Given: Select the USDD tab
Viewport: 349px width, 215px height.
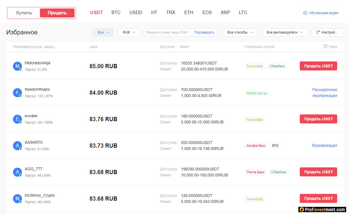Looking at the screenshot, I should [x=136, y=13].
